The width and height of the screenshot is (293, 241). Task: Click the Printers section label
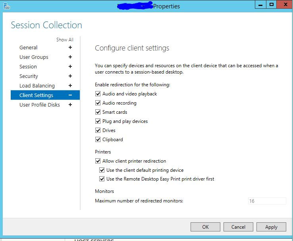click(x=103, y=152)
